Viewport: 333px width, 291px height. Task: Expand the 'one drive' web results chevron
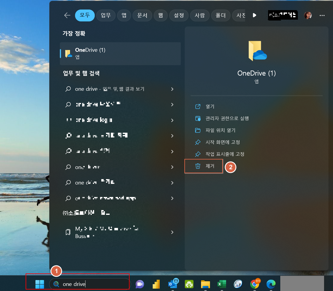172,89
